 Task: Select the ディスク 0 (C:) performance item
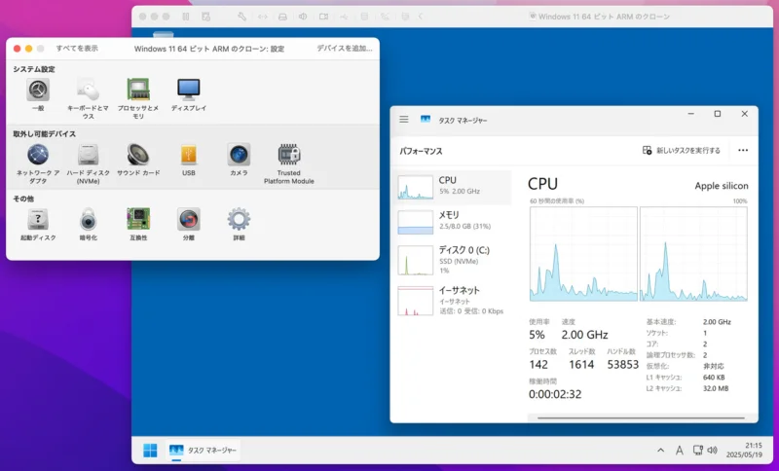click(454, 260)
